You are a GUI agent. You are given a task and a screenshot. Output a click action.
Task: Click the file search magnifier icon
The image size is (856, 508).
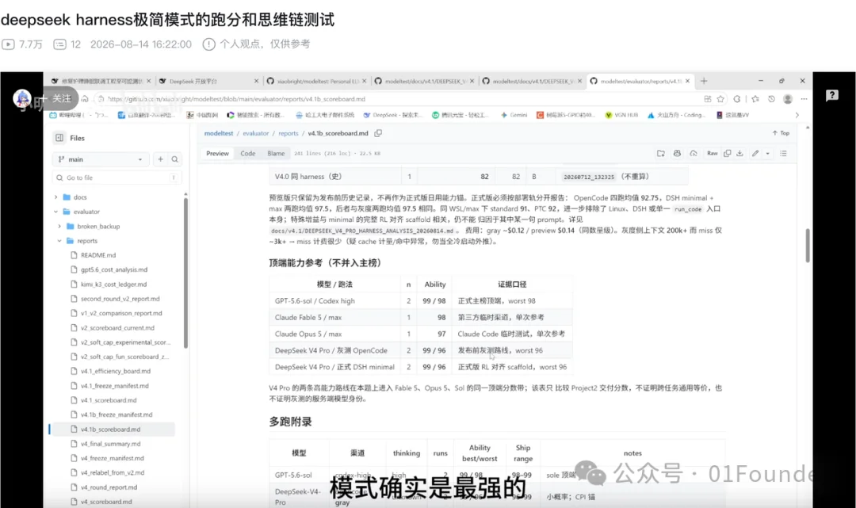pyautogui.click(x=174, y=159)
